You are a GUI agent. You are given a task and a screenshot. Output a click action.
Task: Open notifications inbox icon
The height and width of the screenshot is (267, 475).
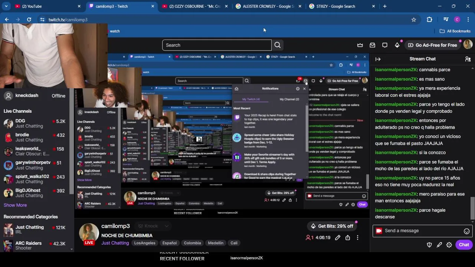pos(373,45)
